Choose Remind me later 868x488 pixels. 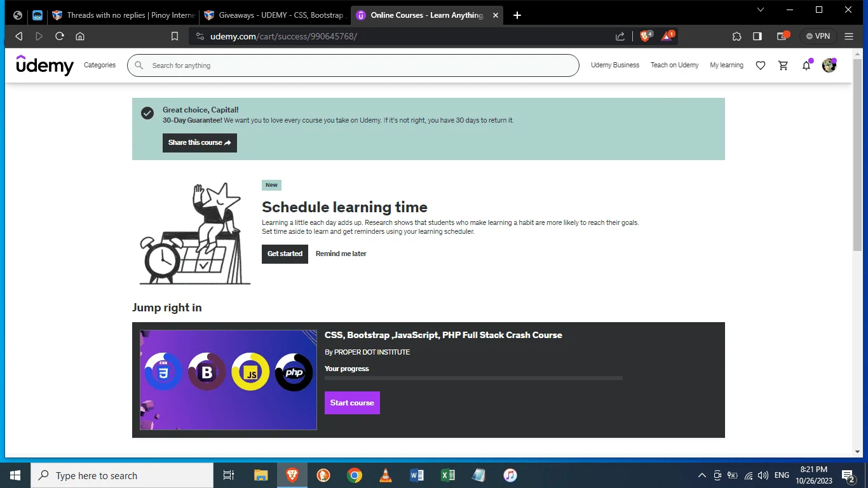point(341,254)
